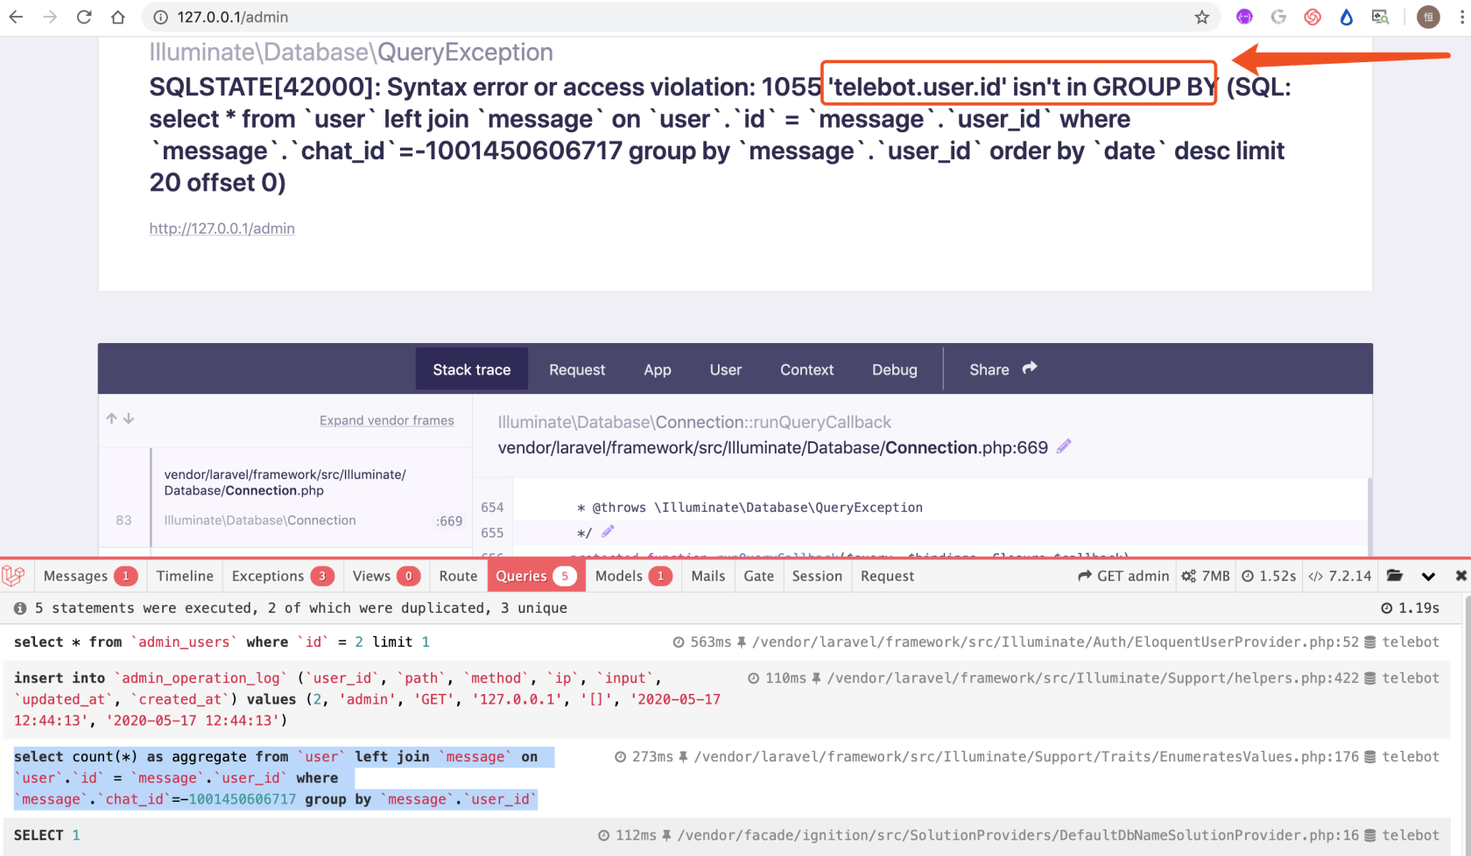Open the red swirl extension icon

pyautogui.click(x=1313, y=17)
